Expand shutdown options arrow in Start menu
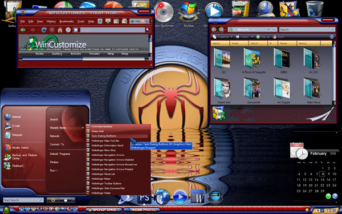This screenshot has width=342, height=214. coord(74,200)
